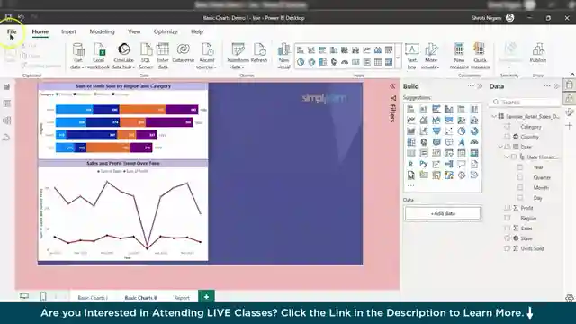Check the Category field checkbox
Viewport: 576px width, 324px height.
click(508, 127)
